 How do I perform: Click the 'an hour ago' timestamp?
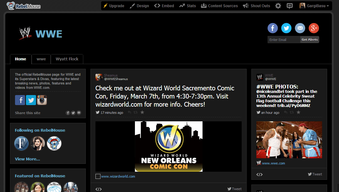(270, 113)
